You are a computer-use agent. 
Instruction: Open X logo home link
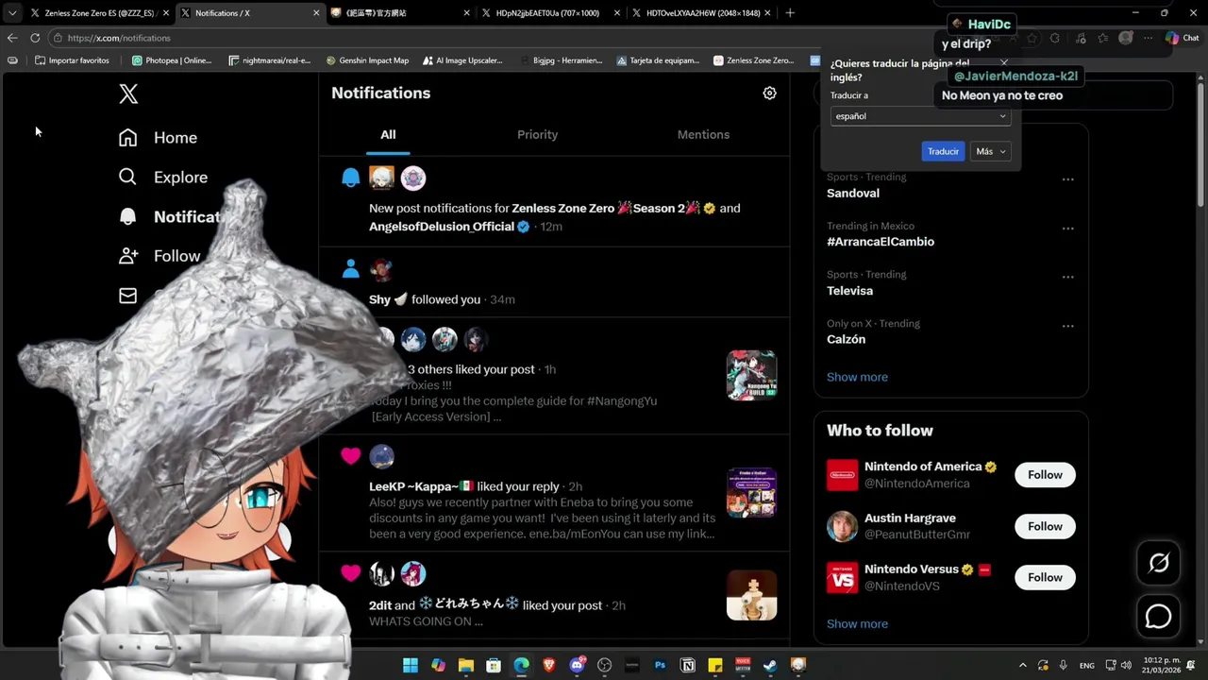tap(128, 93)
